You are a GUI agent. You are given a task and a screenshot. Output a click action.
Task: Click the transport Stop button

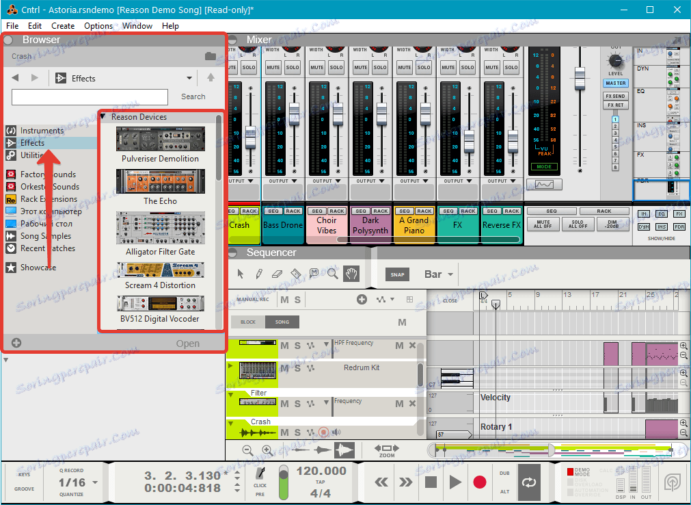tap(431, 482)
